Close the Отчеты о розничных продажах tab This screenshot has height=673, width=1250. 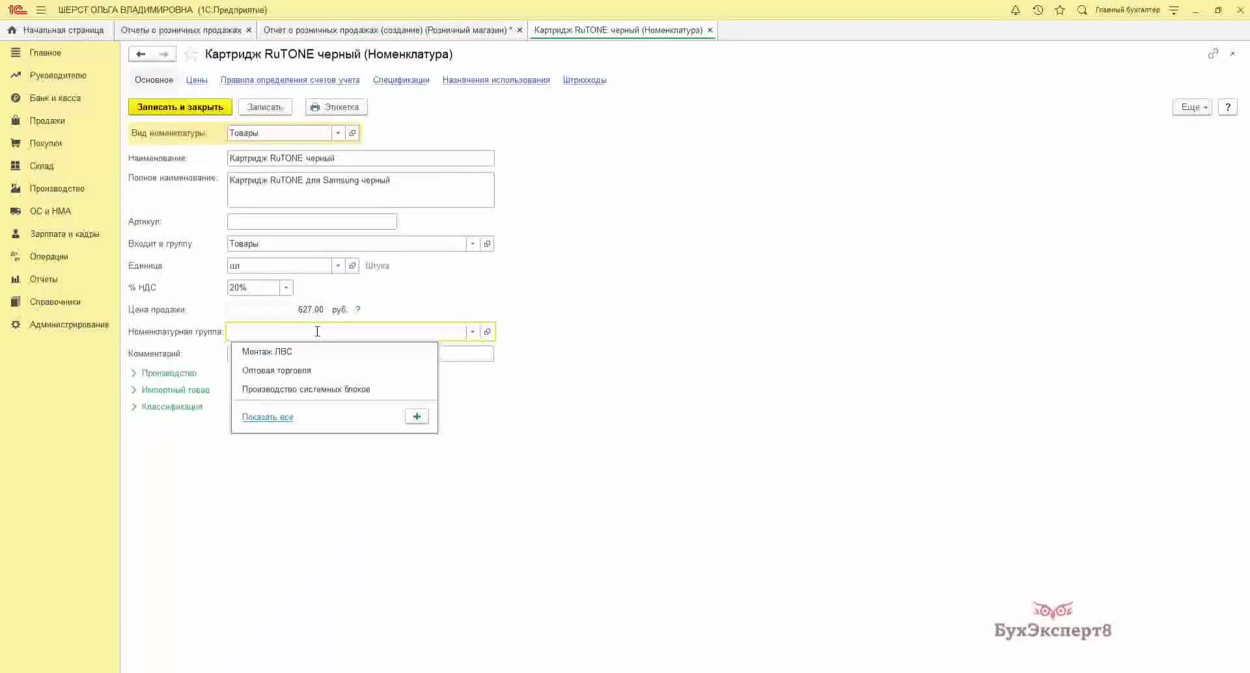coord(249,30)
